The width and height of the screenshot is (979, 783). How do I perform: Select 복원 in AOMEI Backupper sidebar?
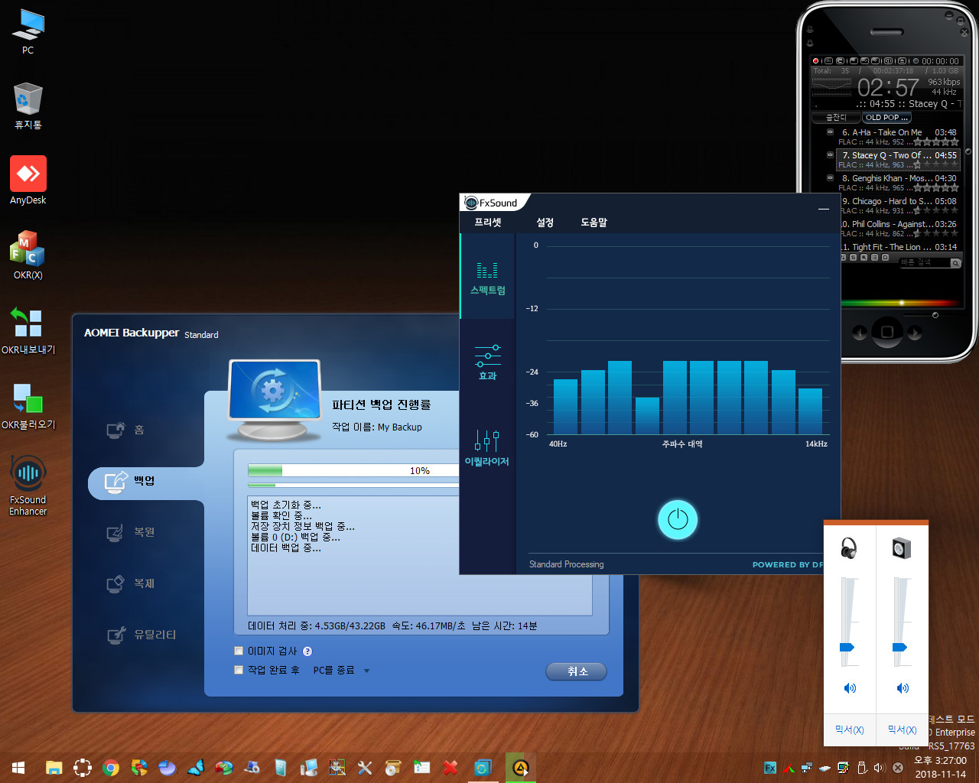(130, 532)
